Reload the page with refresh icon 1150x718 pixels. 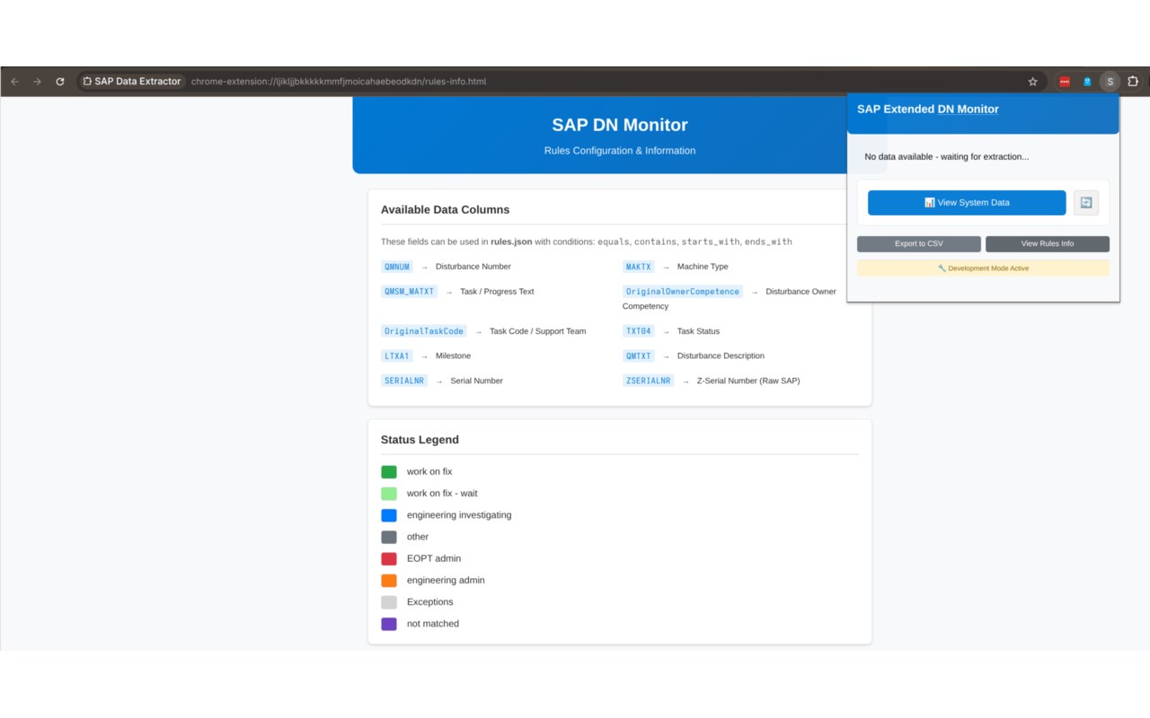tap(60, 82)
